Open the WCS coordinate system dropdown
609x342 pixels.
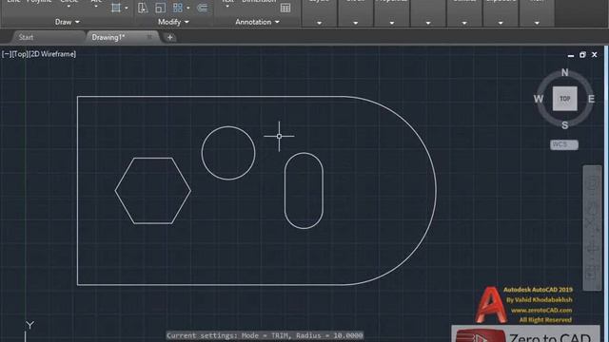click(564, 144)
